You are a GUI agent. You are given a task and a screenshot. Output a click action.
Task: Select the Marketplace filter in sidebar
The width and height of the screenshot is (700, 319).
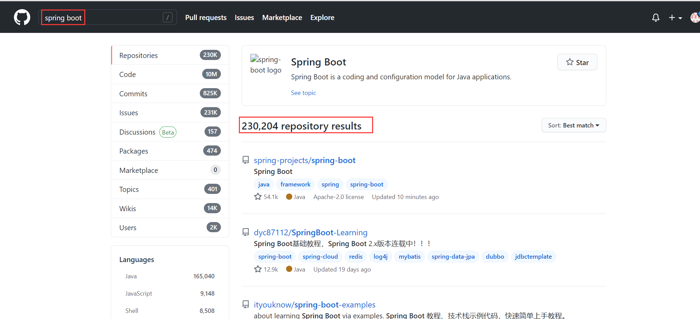[x=170, y=170]
